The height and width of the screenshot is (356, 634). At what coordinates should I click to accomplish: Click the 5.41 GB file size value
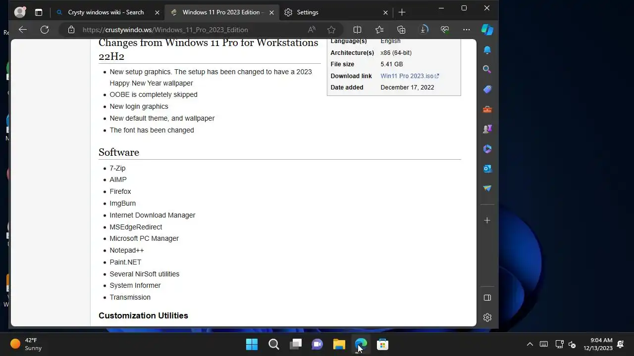click(x=391, y=64)
